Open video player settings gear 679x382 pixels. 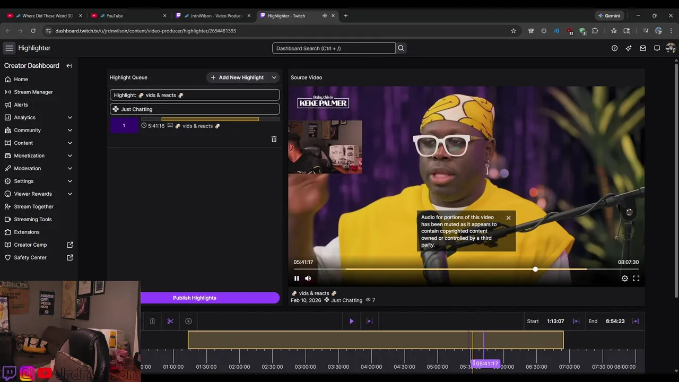[625, 279]
